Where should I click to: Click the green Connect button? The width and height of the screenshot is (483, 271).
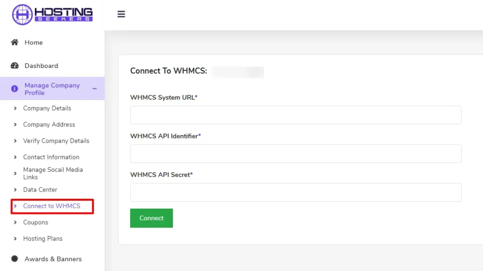[151, 218]
